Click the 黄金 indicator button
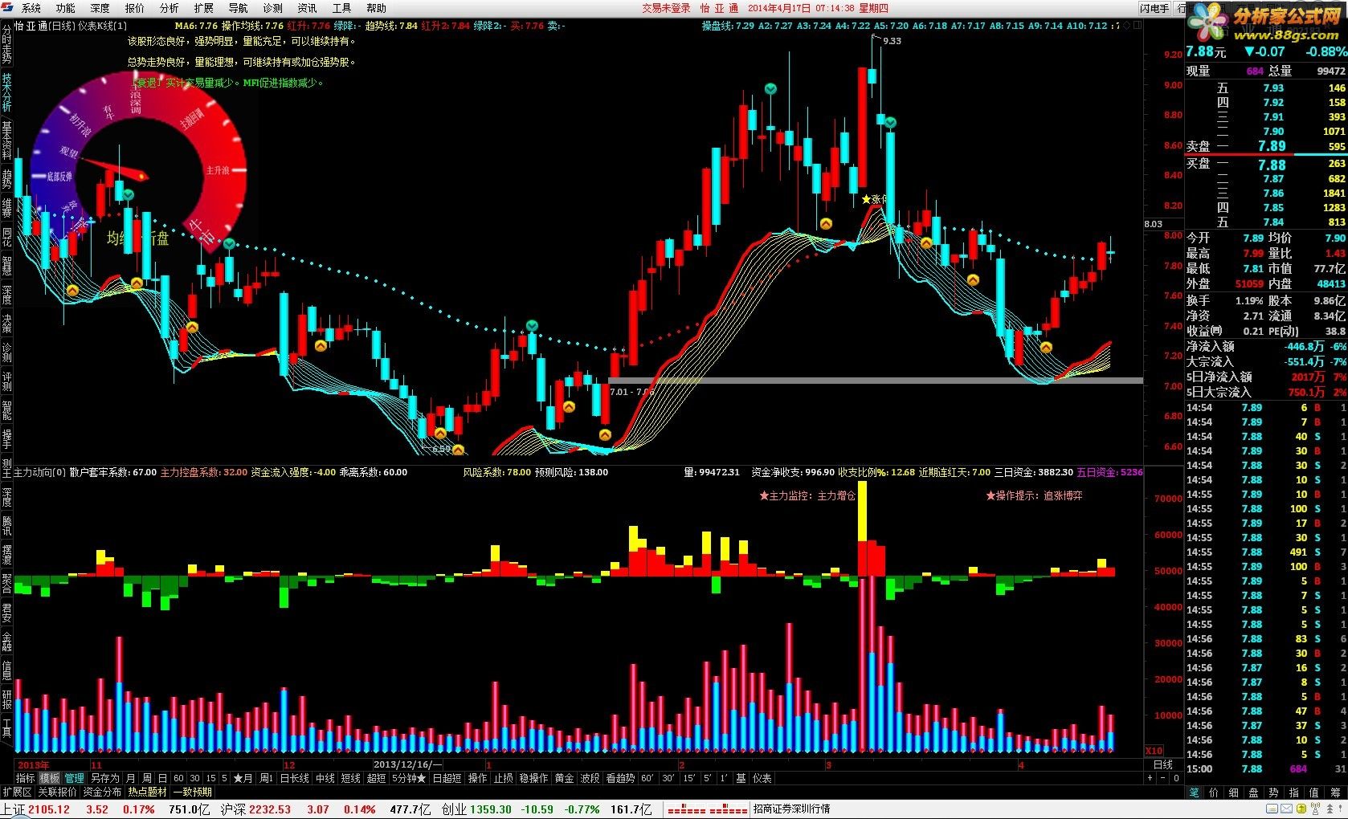 coord(565,778)
